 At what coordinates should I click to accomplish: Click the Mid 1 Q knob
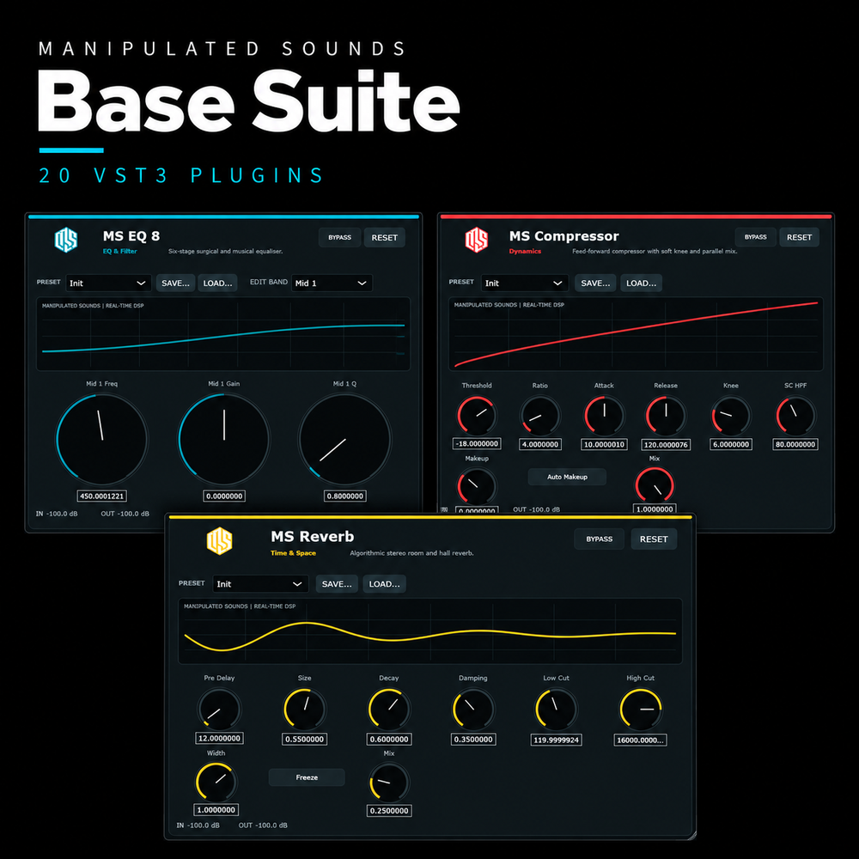click(x=344, y=439)
